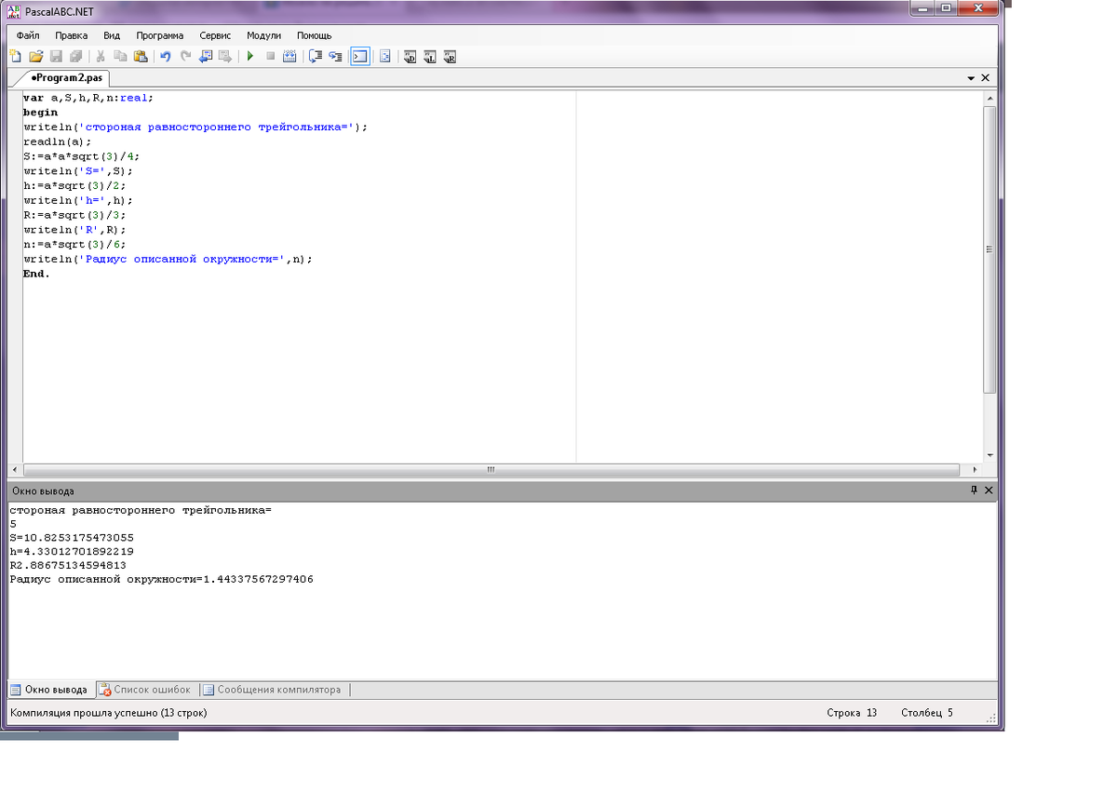Click the code line 'n:=a*sqrt(3)/6;'
Image resolution: width=1117 pixels, height=806 pixels.
pos(74,245)
